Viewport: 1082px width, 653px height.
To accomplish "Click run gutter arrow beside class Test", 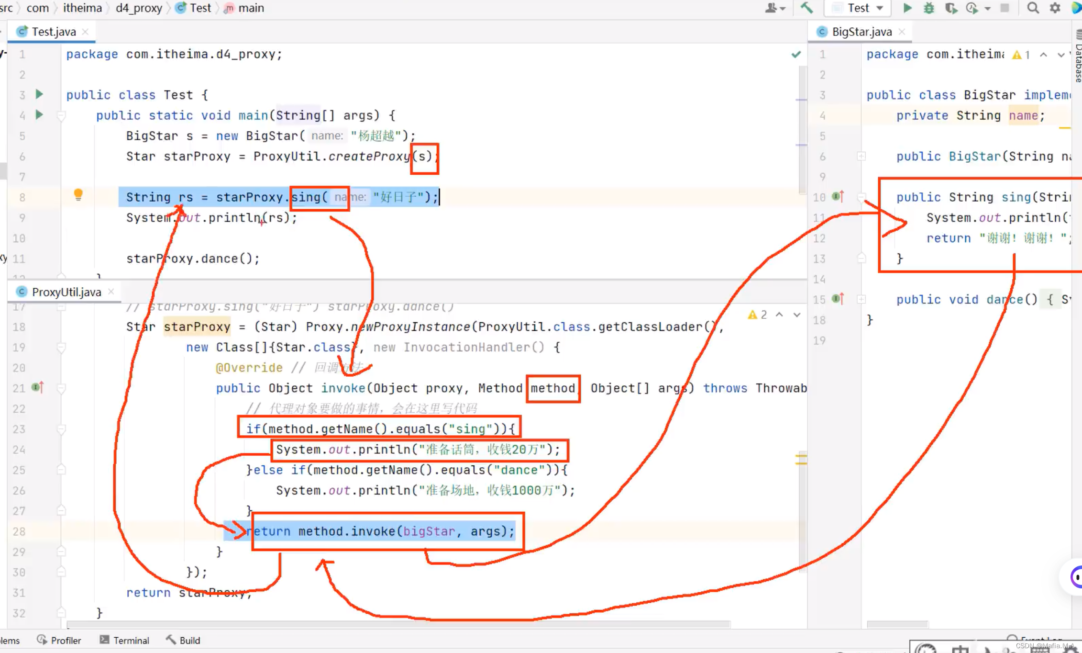I will click(39, 94).
